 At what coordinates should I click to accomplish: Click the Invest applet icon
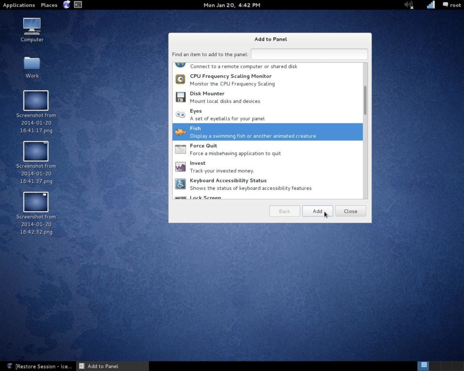(x=180, y=167)
